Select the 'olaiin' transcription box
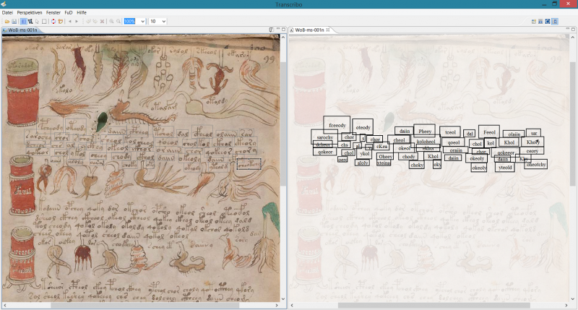 [x=514, y=134]
